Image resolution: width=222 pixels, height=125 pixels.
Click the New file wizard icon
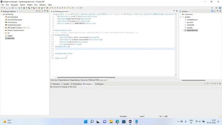point(2,8)
